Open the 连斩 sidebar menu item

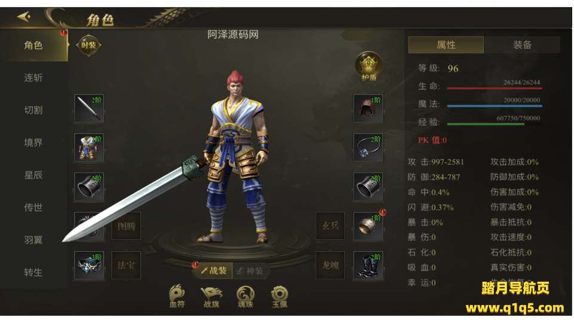click(33, 78)
